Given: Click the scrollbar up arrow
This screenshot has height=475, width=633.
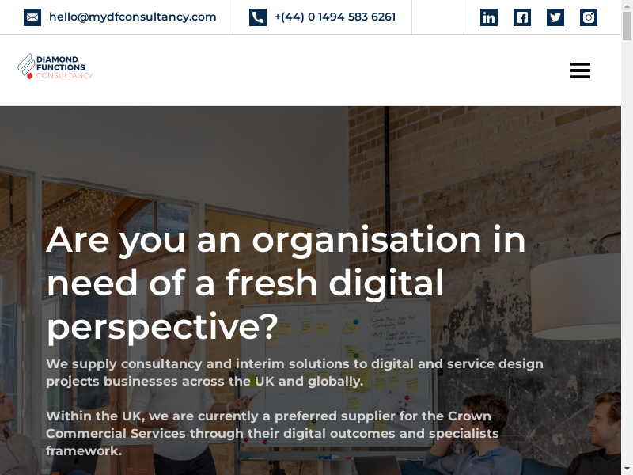Looking at the screenshot, I should click(627, 5).
